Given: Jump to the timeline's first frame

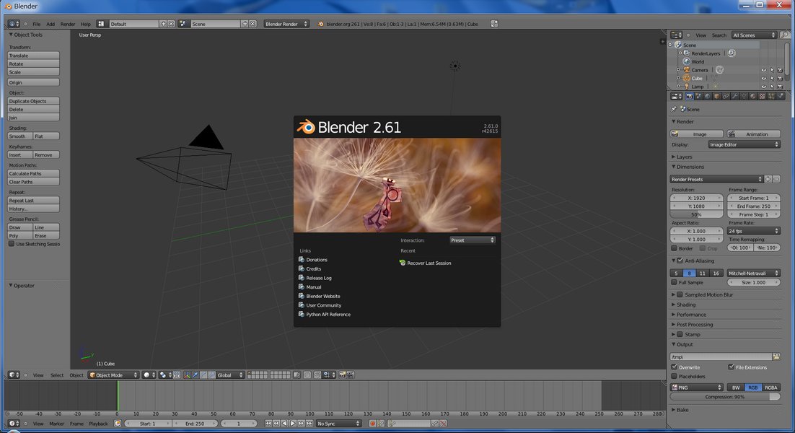Looking at the screenshot, I should 268,424.
